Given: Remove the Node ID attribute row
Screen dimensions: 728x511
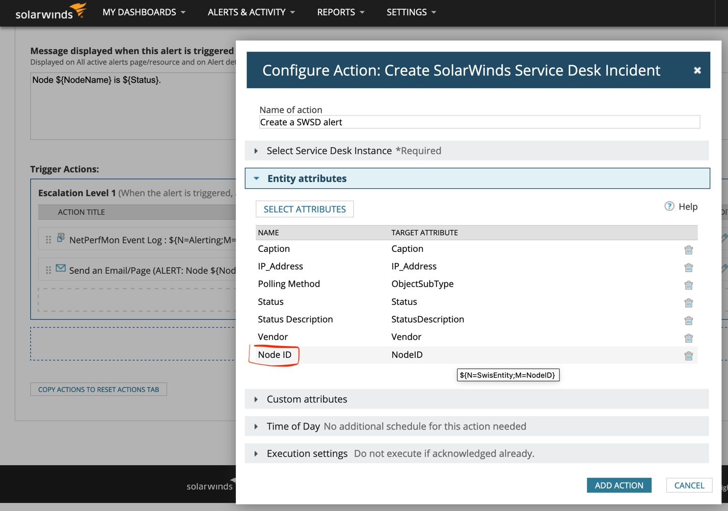Looking at the screenshot, I should (x=688, y=356).
